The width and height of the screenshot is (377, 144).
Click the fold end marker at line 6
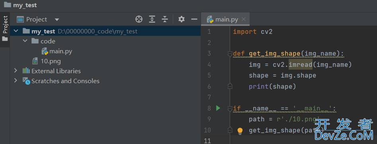(230, 86)
